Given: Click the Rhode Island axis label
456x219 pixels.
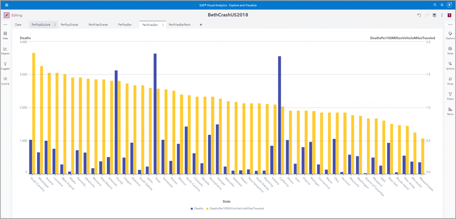Looking at the screenshot, I should pyautogui.click(x=402, y=183).
